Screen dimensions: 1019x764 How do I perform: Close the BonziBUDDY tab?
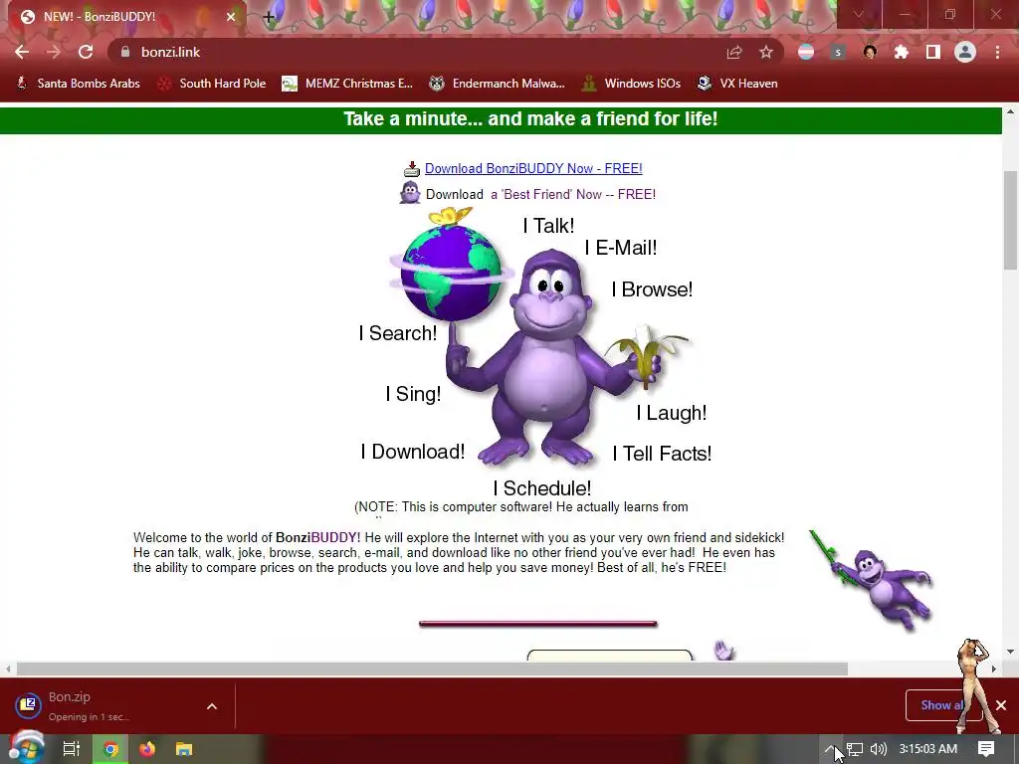(231, 17)
